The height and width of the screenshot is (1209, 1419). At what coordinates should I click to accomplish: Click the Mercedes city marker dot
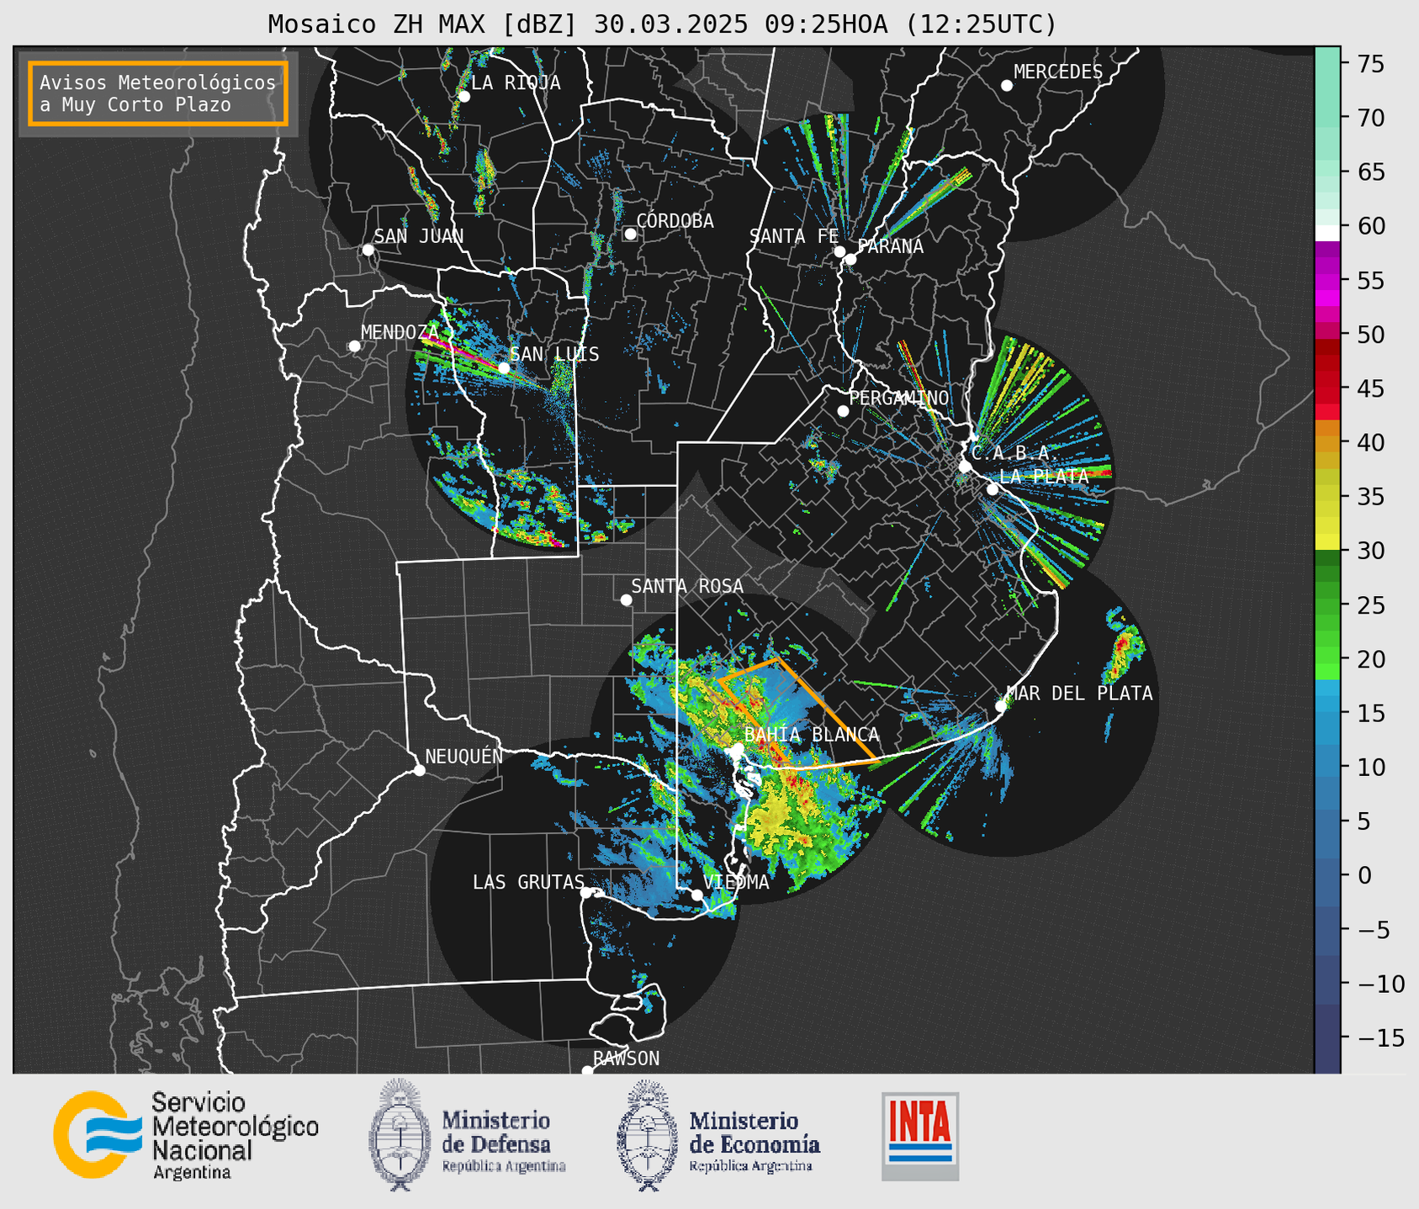(1007, 86)
